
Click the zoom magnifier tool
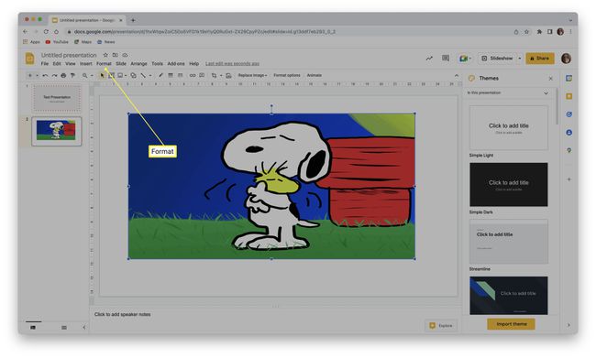84,76
